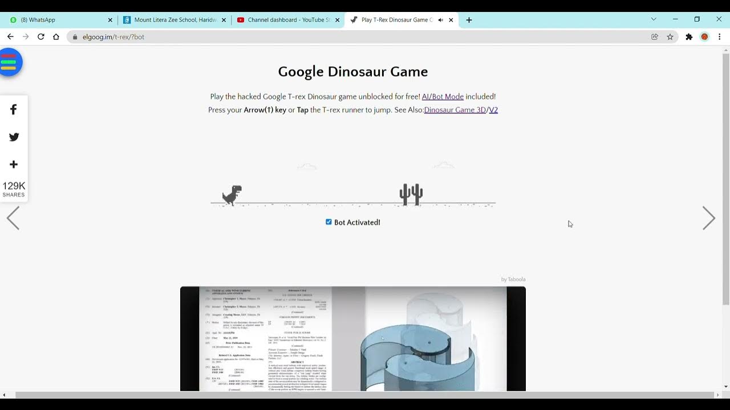The width and height of the screenshot is (730, 410).
Task: Click the browser back arrow
Action: pos(10,36)
